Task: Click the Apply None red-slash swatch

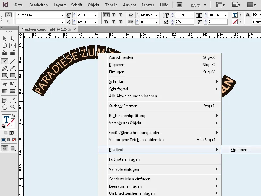Action: 14,140
